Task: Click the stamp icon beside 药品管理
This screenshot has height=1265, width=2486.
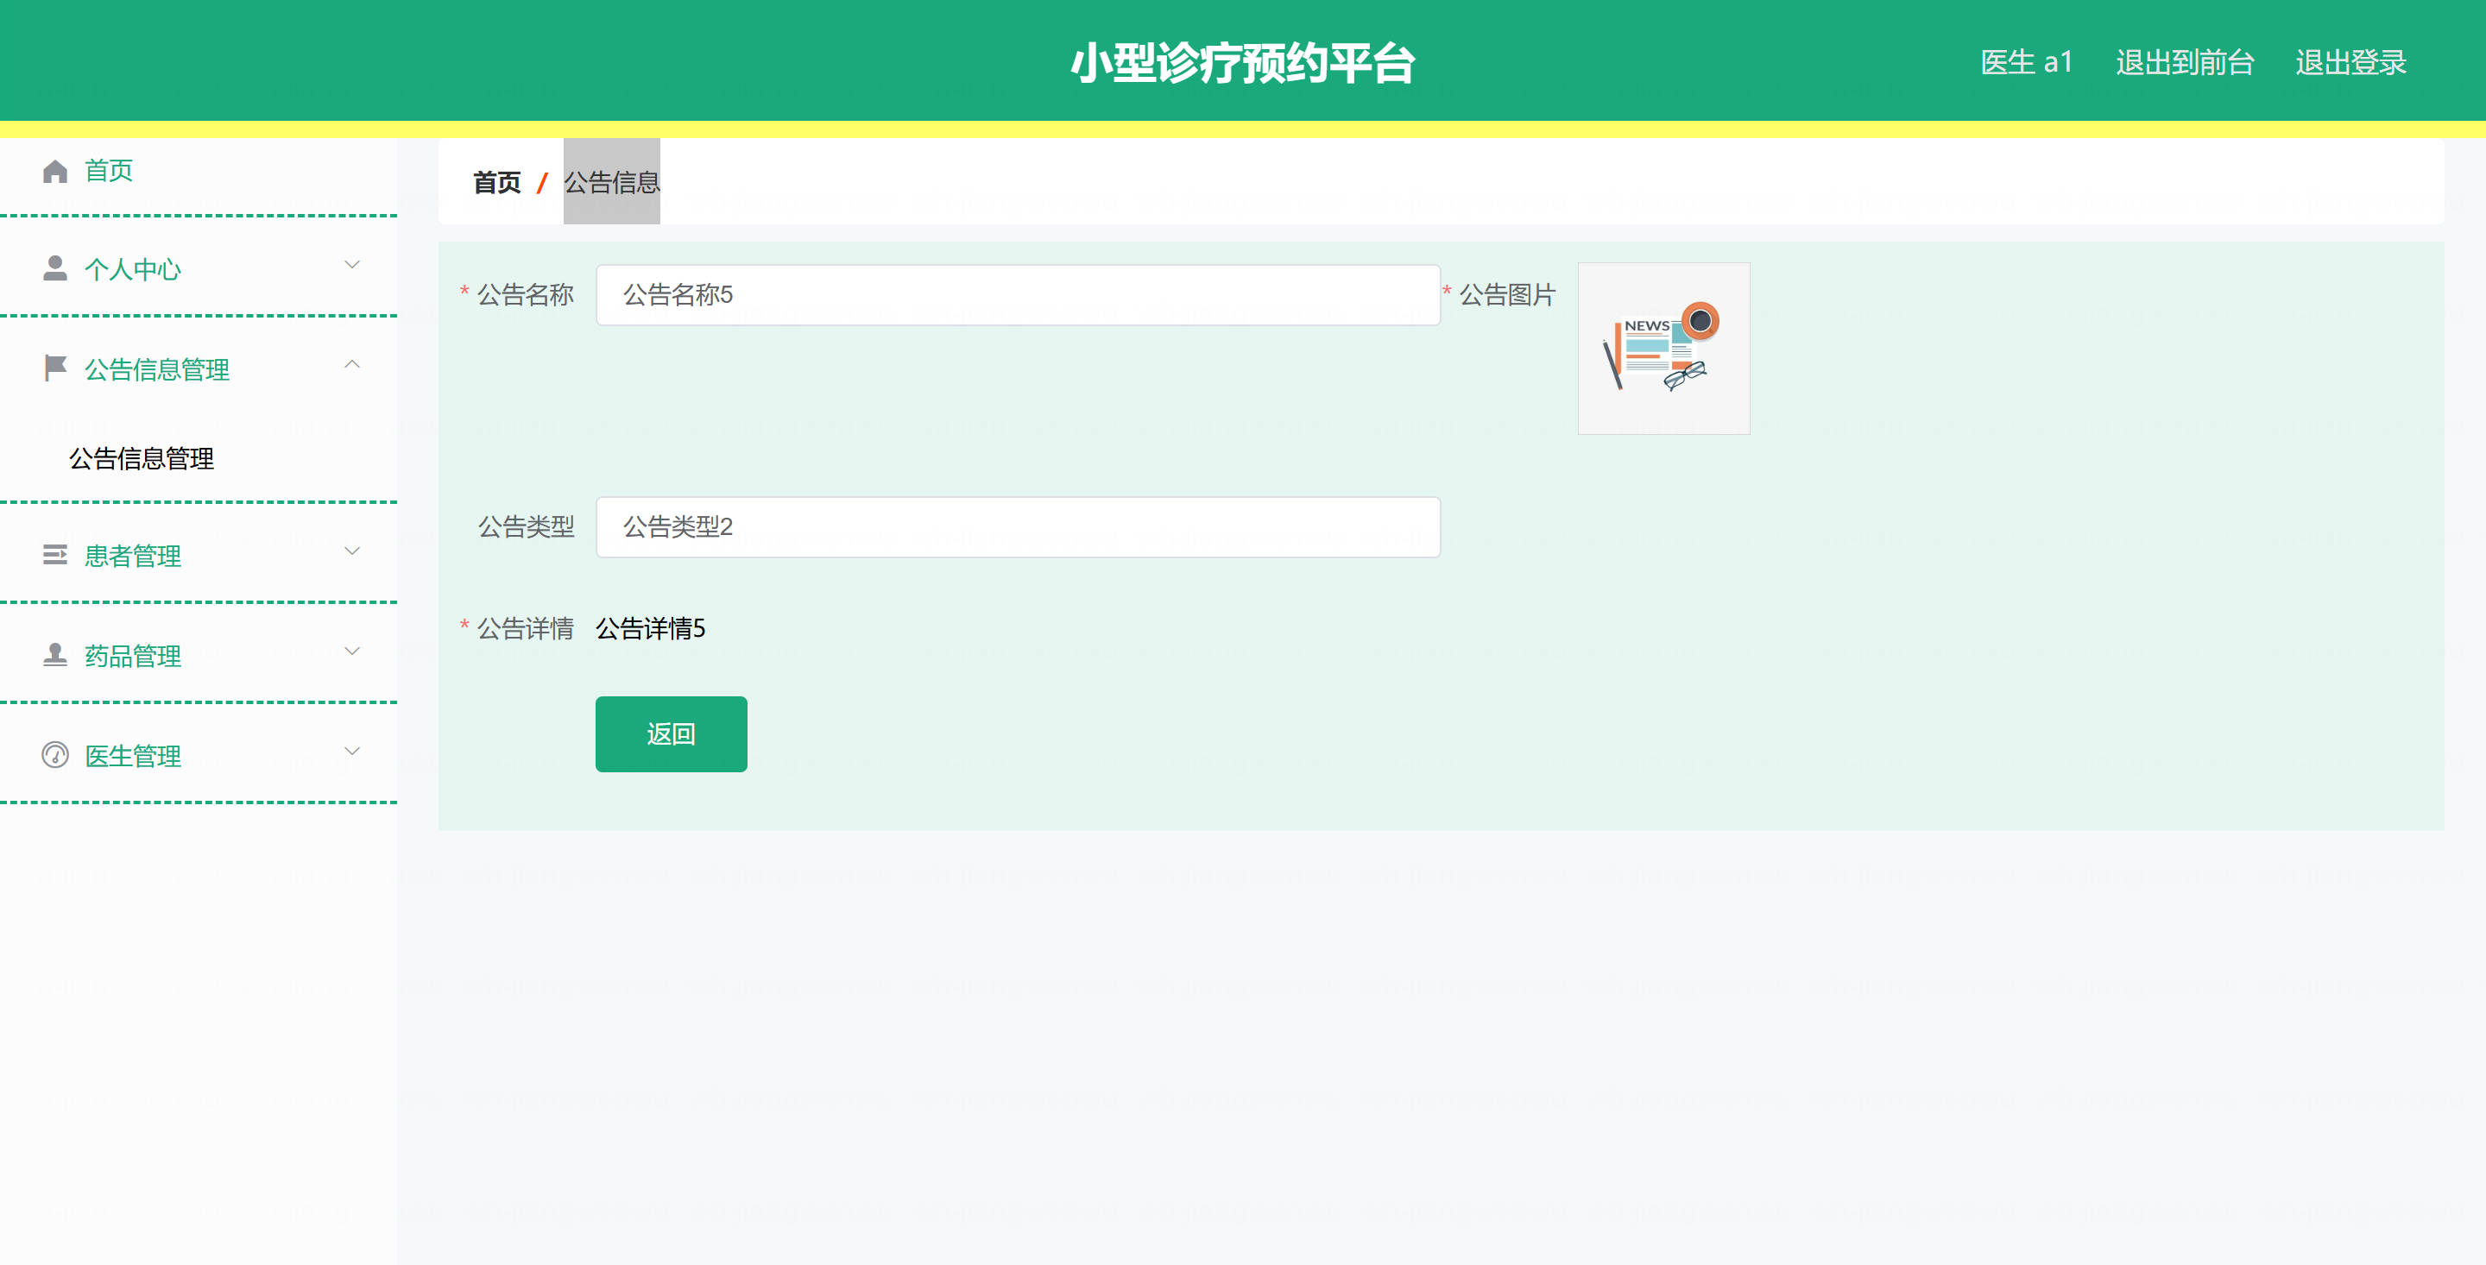Action: 55,655
